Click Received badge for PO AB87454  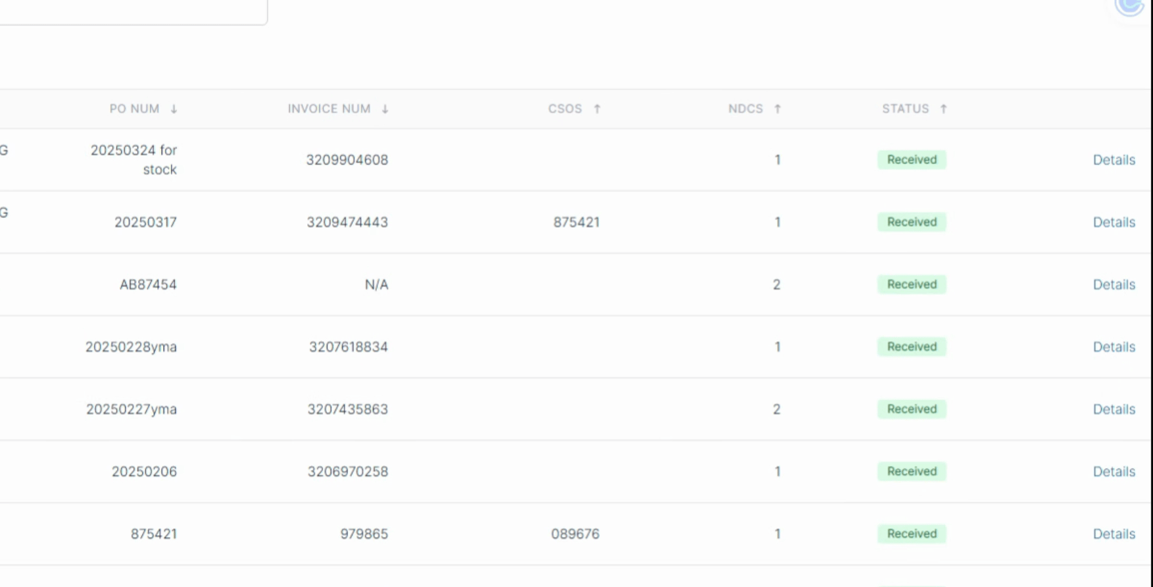(x=912, y=285)
